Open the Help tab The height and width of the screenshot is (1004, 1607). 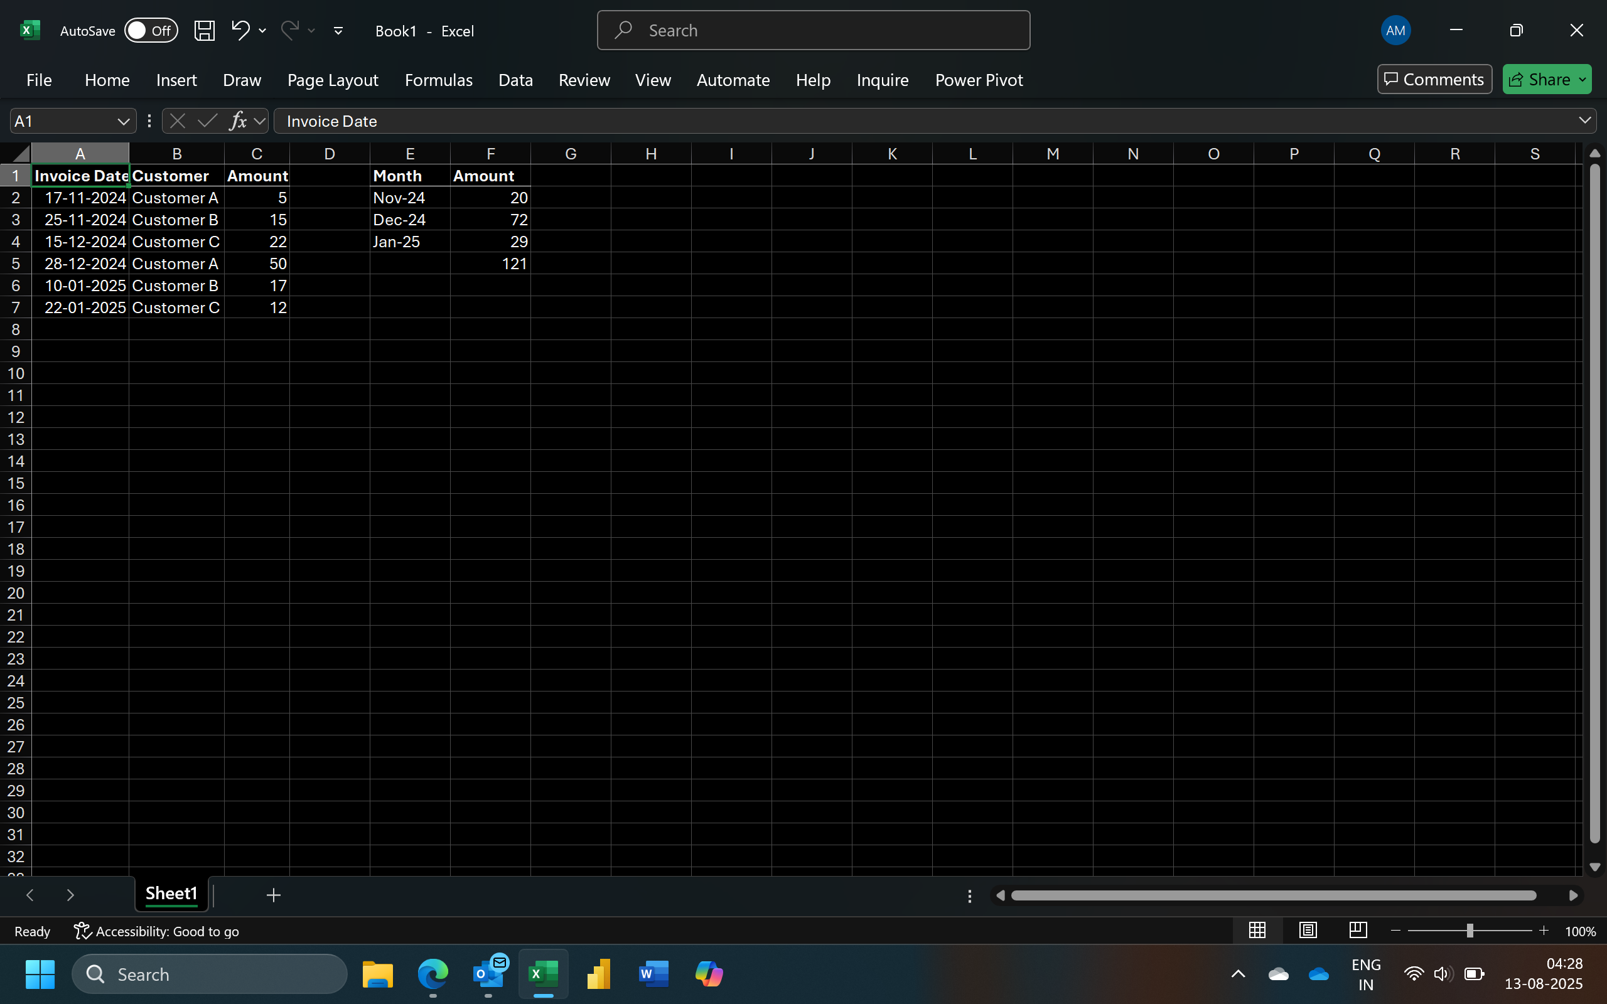click(813, 80)
